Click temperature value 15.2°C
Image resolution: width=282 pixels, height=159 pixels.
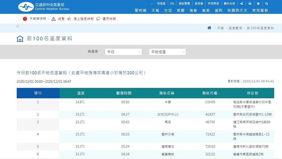pos(80,122)
